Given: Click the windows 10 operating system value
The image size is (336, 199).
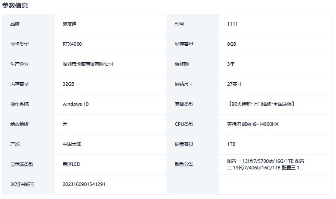Looking at the screenshot, I should [75, 104].
